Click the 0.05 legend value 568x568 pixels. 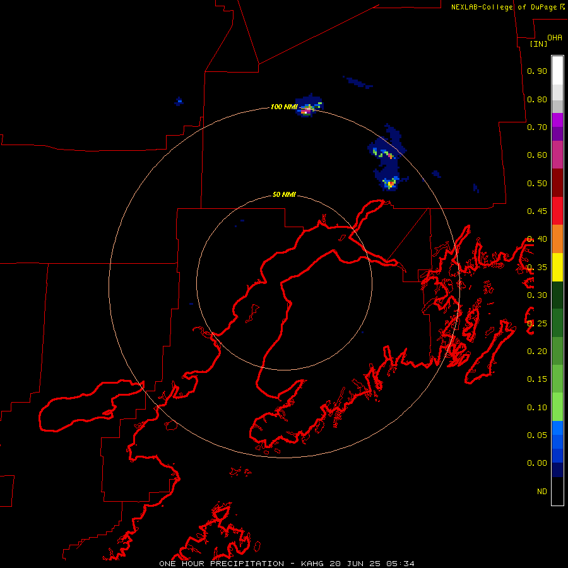[537, 435]
